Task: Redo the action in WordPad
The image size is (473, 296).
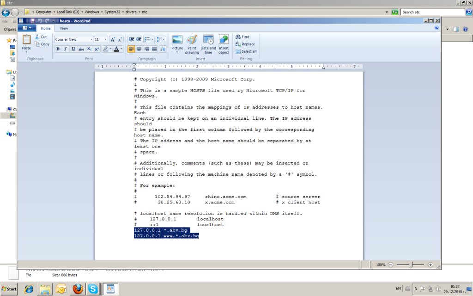Action: click(47, 21)
